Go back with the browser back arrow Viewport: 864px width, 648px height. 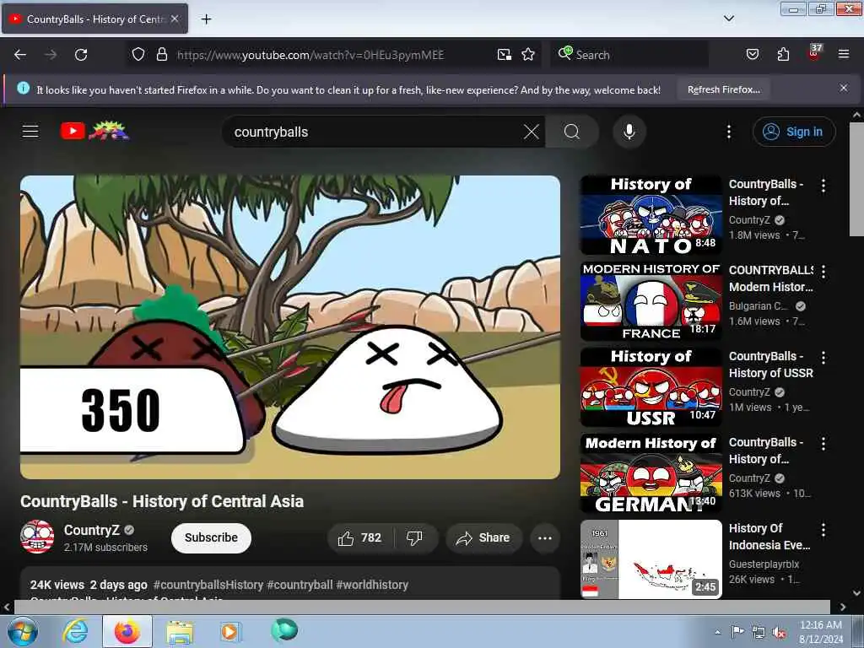(x=20, y=55)
